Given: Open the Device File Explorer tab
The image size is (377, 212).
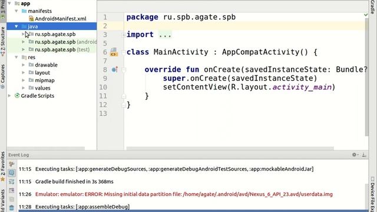Looking at the screenshot, I should coord(372,194).
